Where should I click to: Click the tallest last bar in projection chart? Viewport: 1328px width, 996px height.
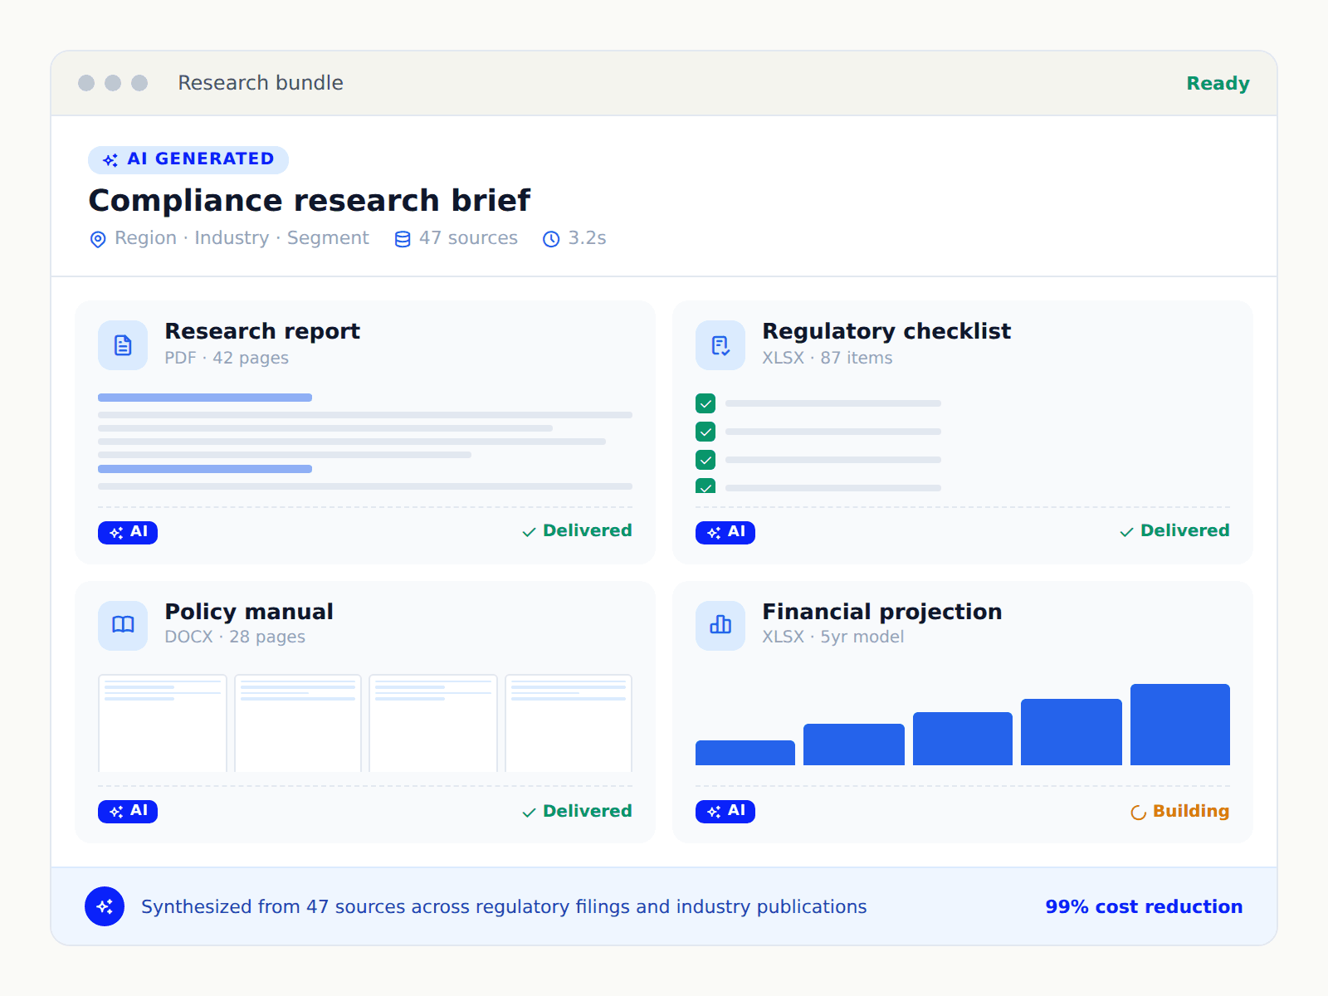(x=1180, y=725)
